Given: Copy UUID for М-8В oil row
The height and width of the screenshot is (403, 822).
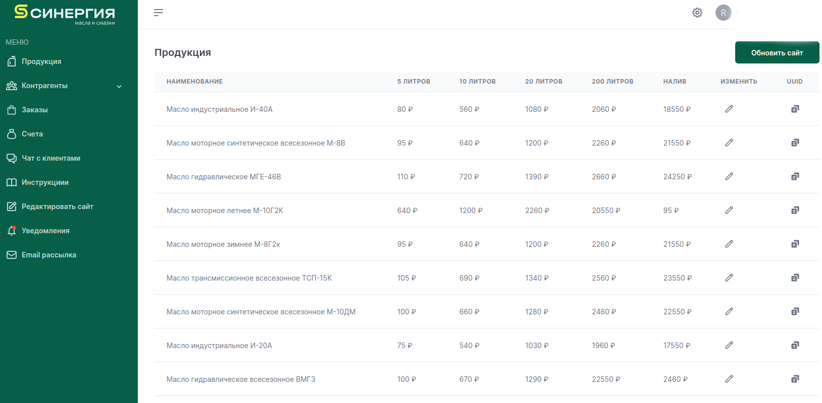Looking at the screenshot, I should pyautogui.click(x=795, y=143).
